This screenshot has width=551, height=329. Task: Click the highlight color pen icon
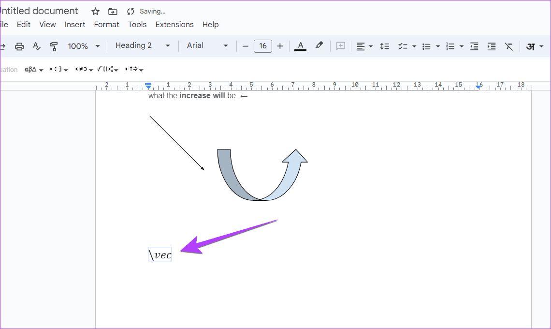coord(319,45)
